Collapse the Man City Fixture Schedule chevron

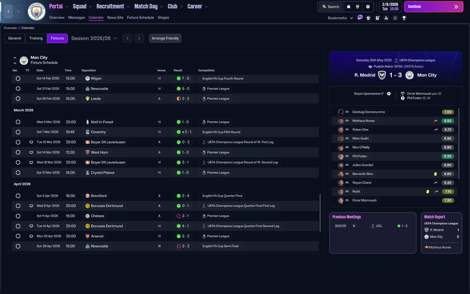point(15,58)
